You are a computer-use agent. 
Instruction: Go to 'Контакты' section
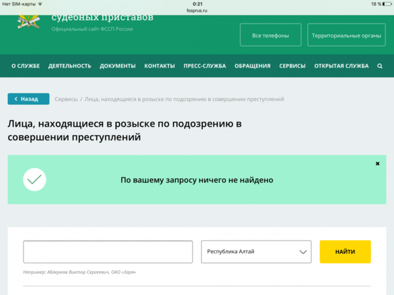(x=160, y=66)
